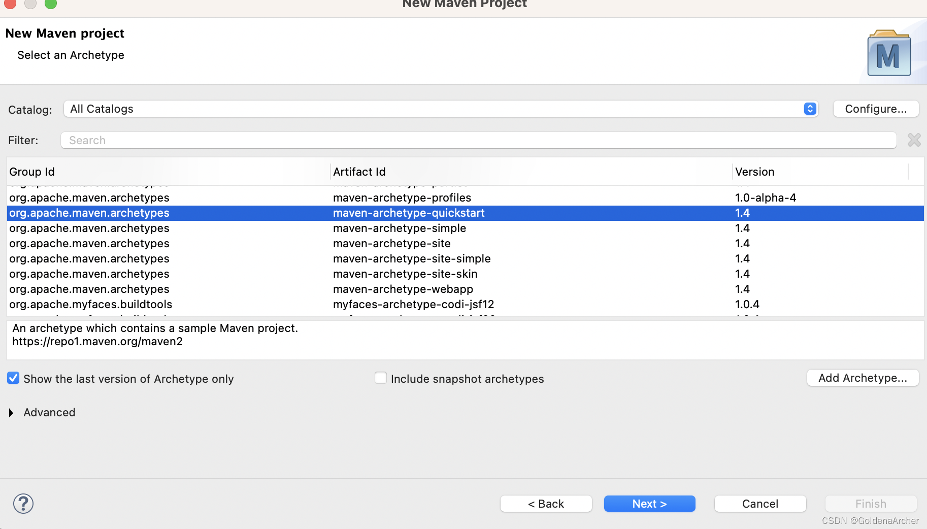This screenshot has height=529, width=927.
Task: Toggle Show the last version of Archetype only
Action: tap(14, 378)
